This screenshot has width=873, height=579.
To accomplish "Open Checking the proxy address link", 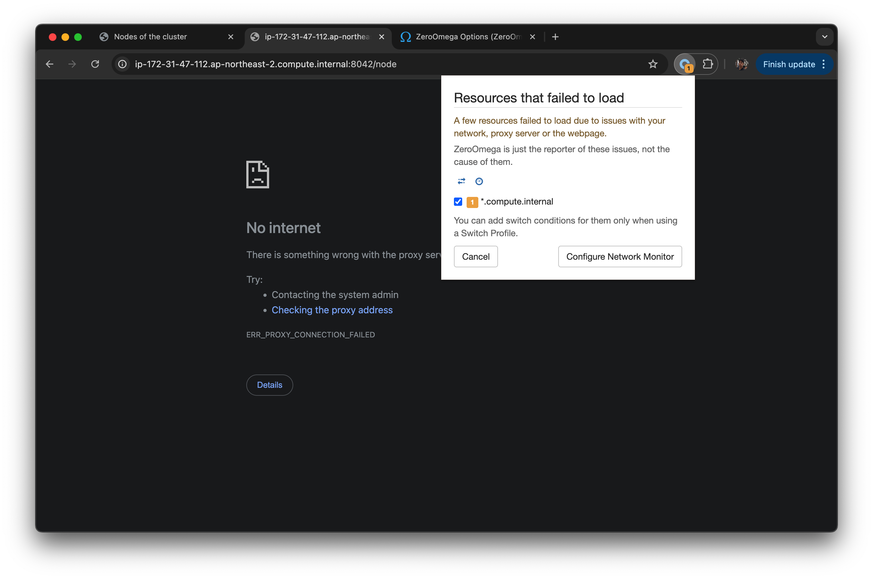I will (332, 310).
